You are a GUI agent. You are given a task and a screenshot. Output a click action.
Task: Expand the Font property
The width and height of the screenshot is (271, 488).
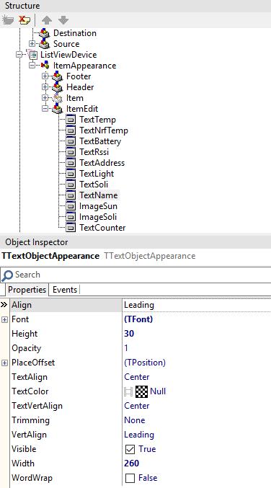pyautogui.click(x=4, y=319)
